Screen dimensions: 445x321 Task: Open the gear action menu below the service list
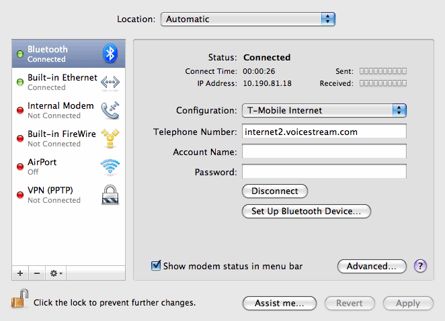click(x=56, y=273)
